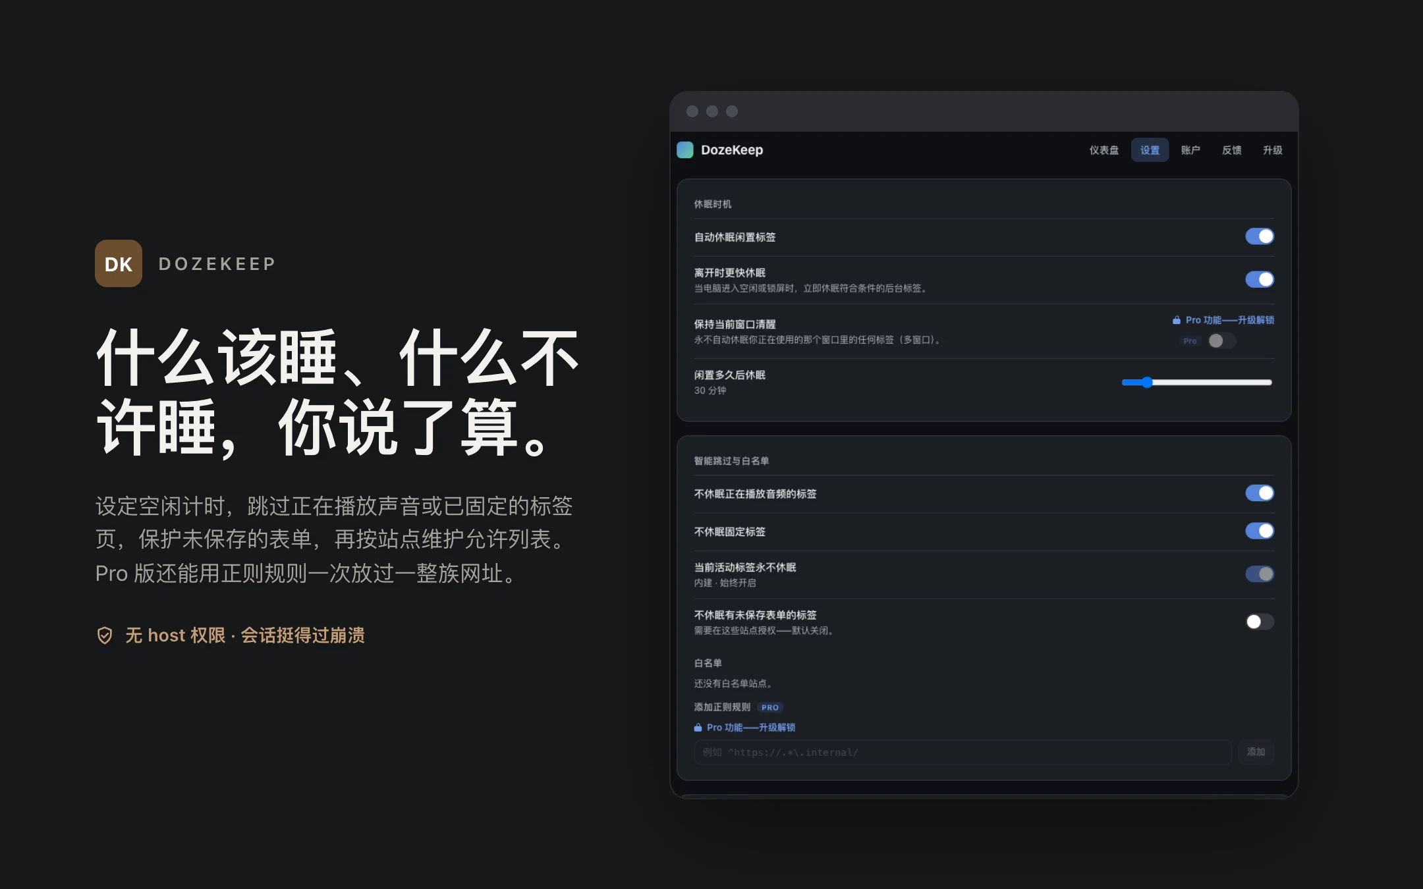Image resolution: width=1423 pixels, height=889 pixels.
Task: Click the 30 分钟 value text
Action: 710,391
